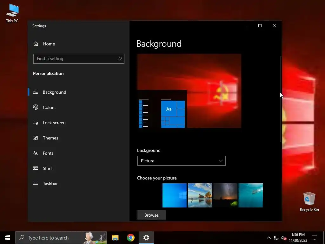Viewport: 325px width, 244px height.
Task: Open the Start settings page
Action: (79, 168)
